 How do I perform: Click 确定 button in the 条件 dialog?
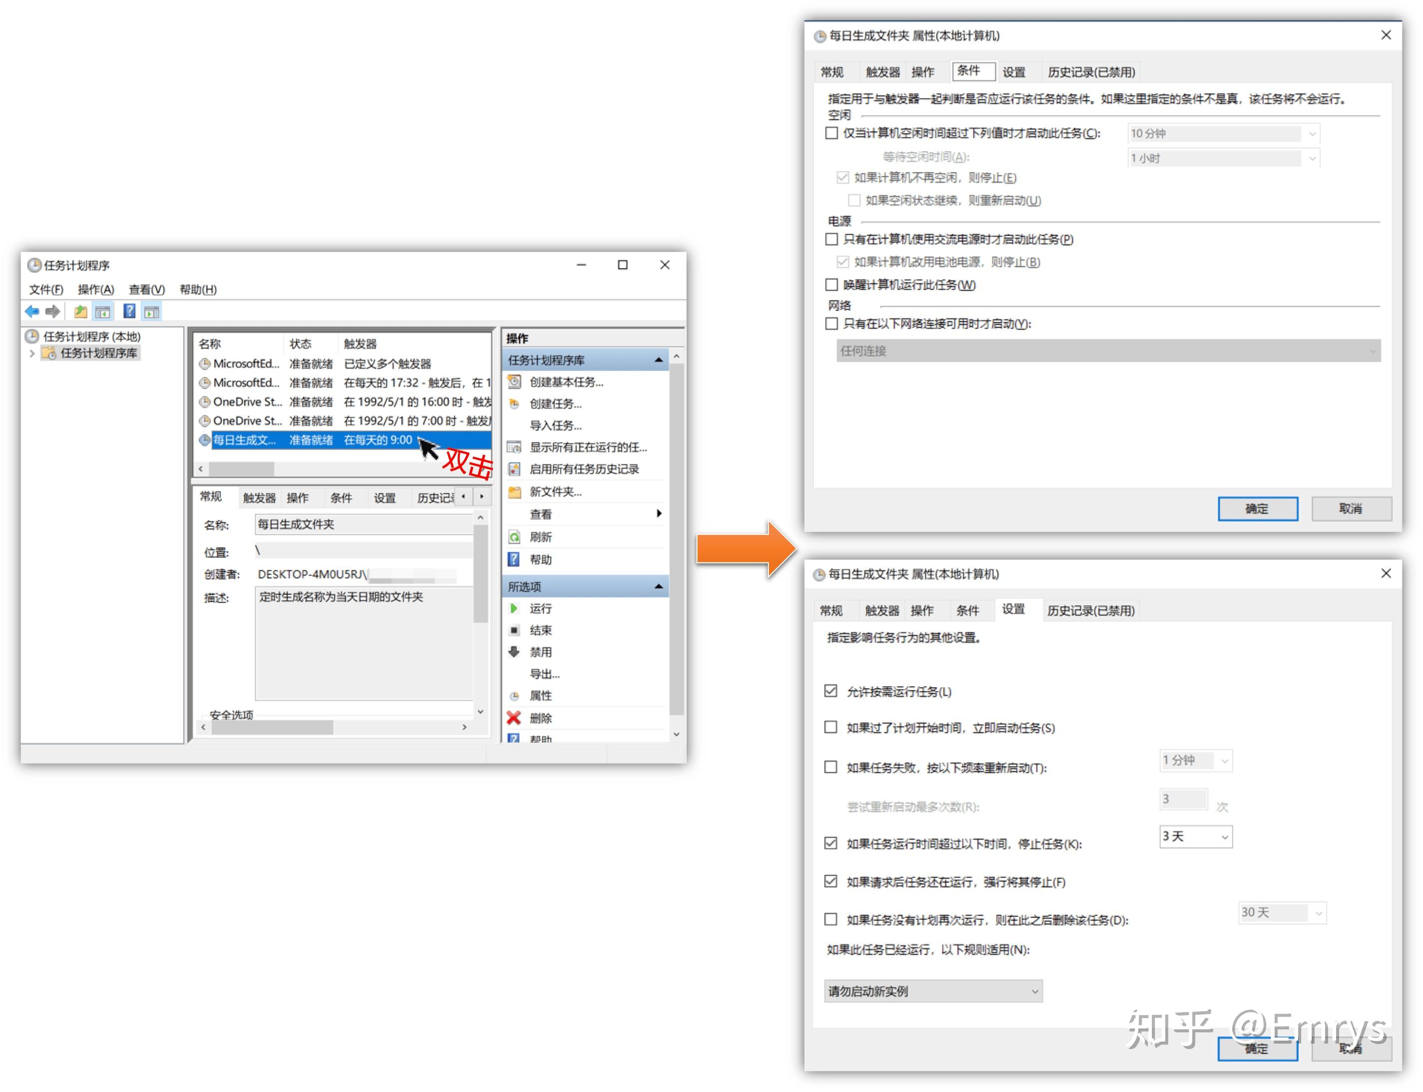tap(1257, 508)
